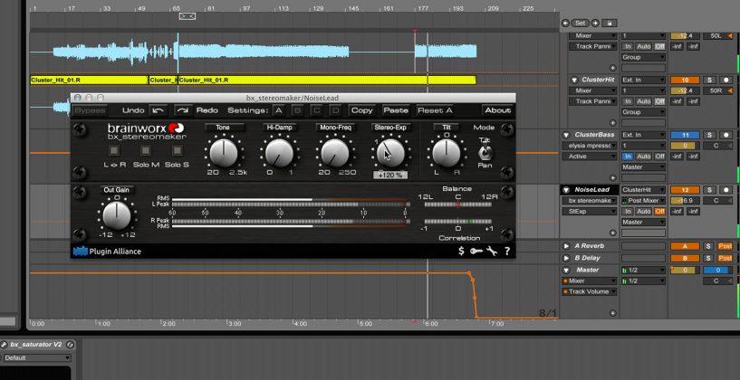Flip the Tilt/Pan Mode switch

click(x=485, y=153)
